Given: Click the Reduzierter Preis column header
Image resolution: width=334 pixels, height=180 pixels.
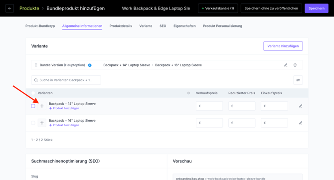Looking at the screenshot, I should [242, 93].
